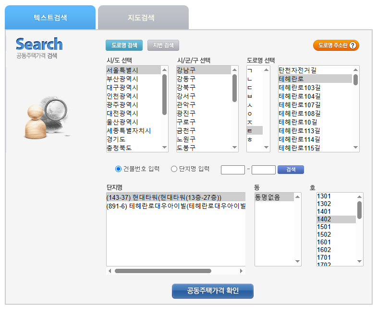The image size is (377, 310).
Task: Choose 강서구 district
Action: click(204, 96)
